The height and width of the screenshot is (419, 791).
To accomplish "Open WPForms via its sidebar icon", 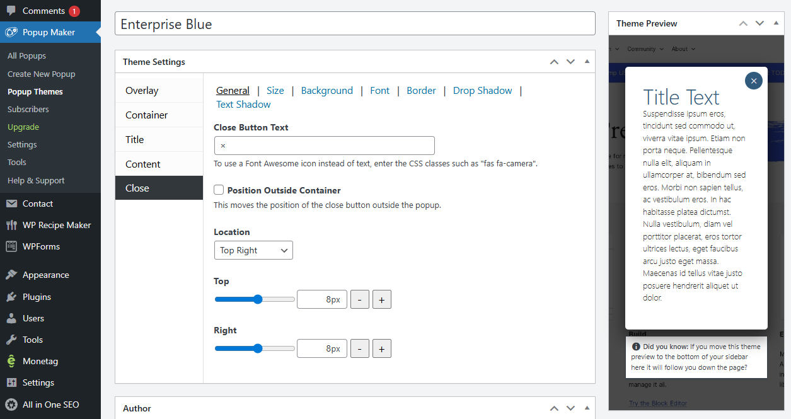I will point(11,246).
